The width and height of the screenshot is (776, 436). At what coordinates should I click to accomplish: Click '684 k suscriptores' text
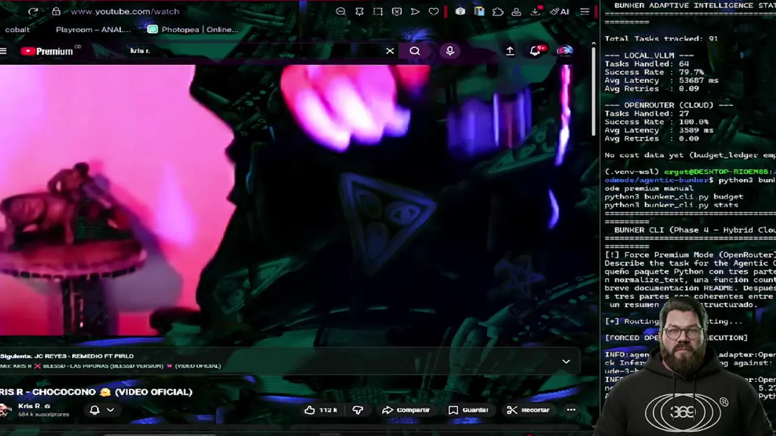tap(44, 415)
